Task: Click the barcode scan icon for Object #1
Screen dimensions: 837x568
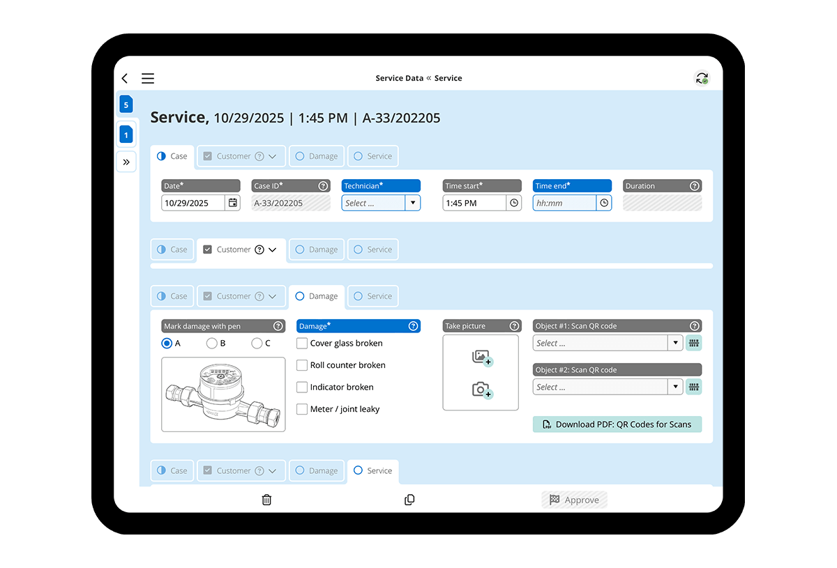Action: coord(693,342)
